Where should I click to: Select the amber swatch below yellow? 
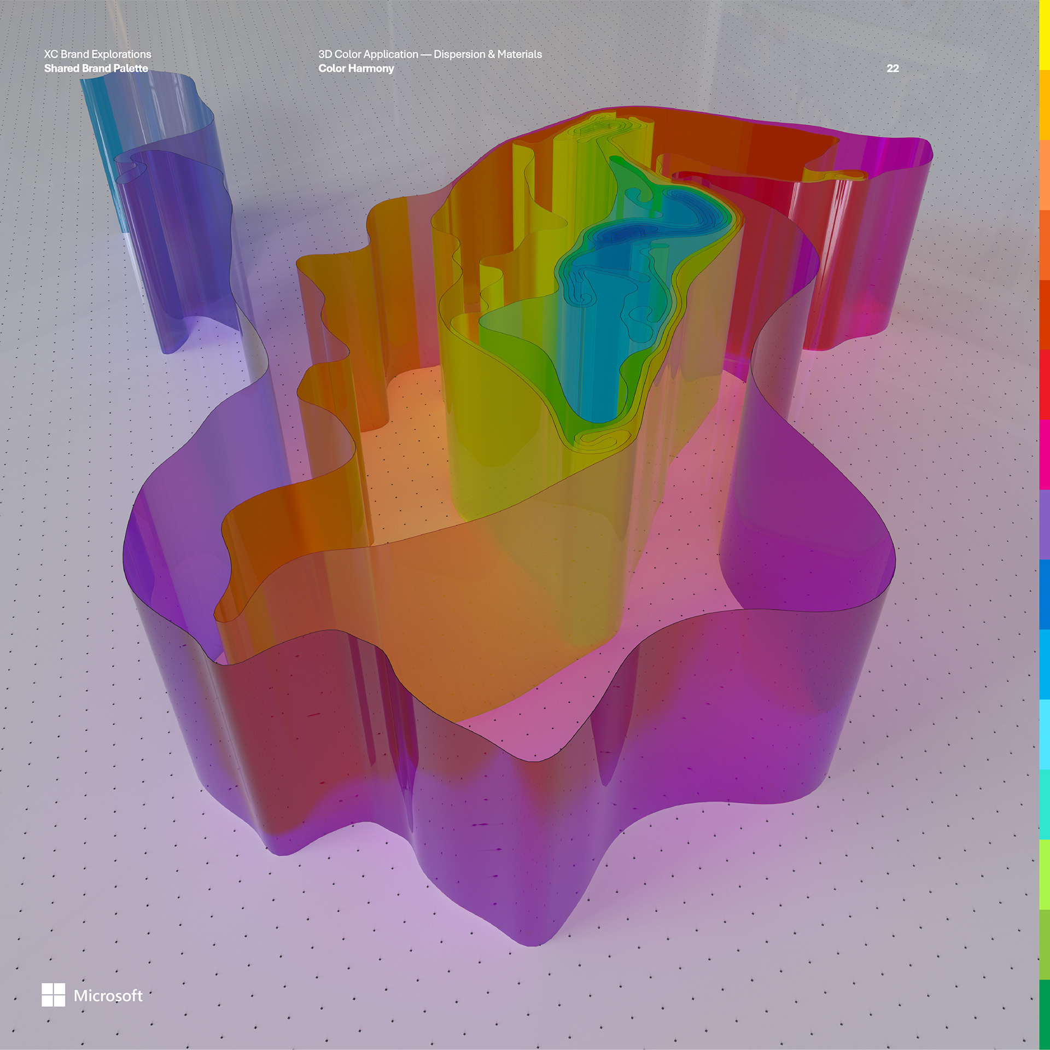(x=1044, y=104)
